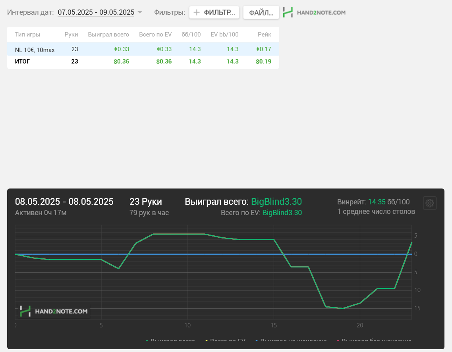Click hands count 23 in ИТОГ row
Screen dimensions: 452x352
point(75,62)
